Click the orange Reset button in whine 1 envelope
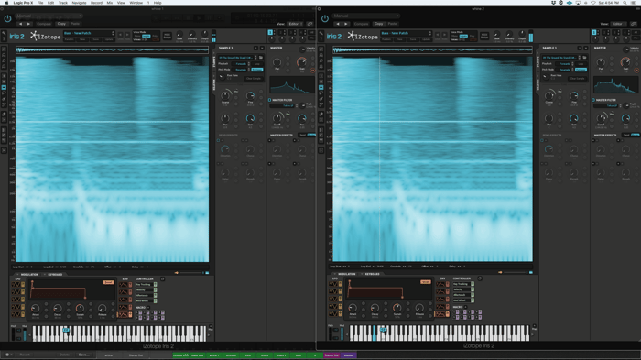 pos(108,282)
